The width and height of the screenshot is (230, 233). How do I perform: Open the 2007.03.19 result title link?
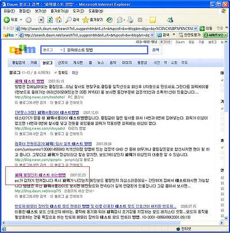(29, 81)
